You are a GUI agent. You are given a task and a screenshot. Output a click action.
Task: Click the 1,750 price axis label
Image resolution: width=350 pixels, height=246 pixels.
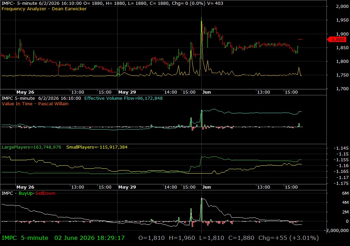click(342, 75)
